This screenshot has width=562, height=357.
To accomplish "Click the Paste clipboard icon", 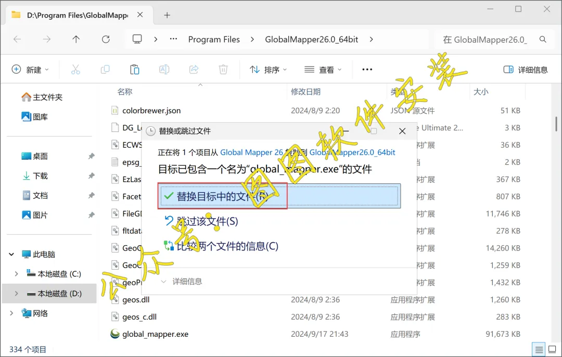I will (134, 70).
